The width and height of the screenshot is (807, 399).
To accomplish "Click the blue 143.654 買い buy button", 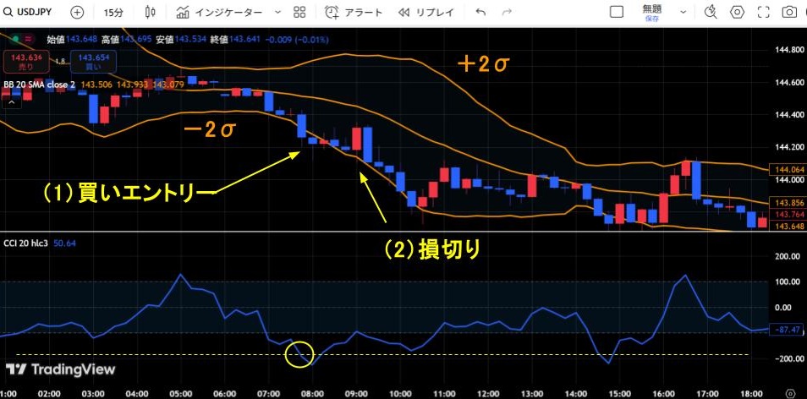I will point(94,62).
